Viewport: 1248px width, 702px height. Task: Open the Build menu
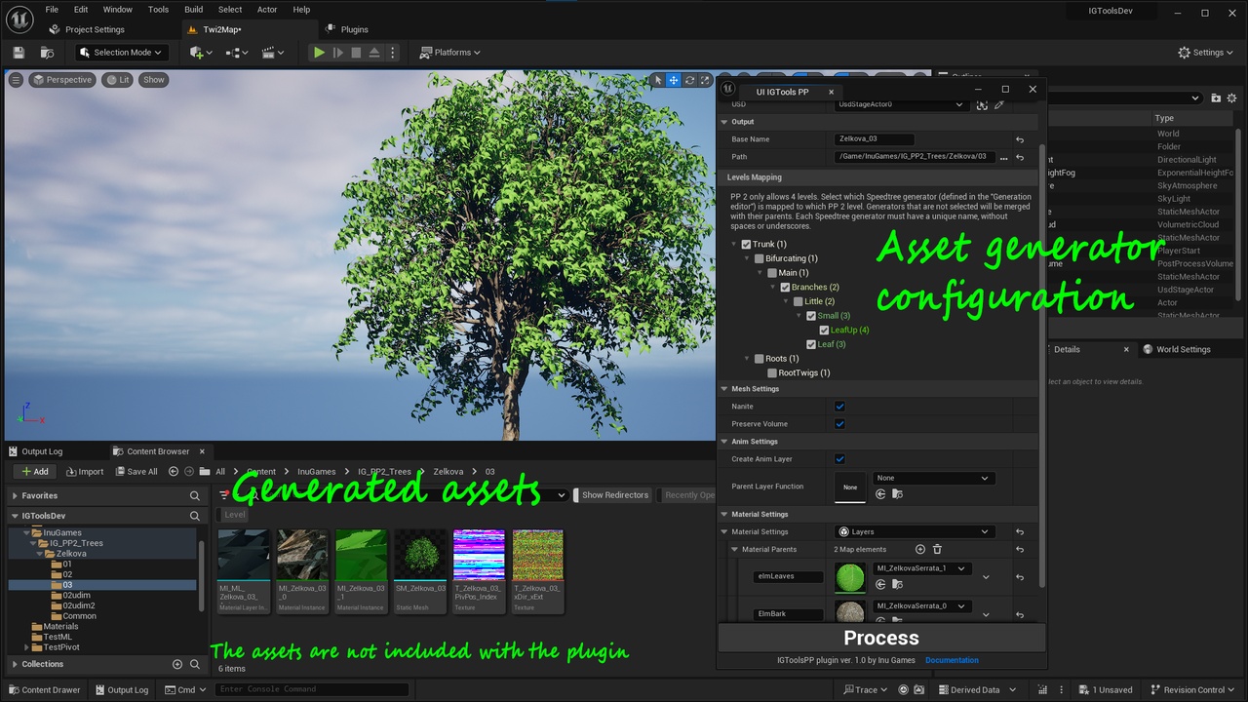pyautogui.click(x=193, y=10)
